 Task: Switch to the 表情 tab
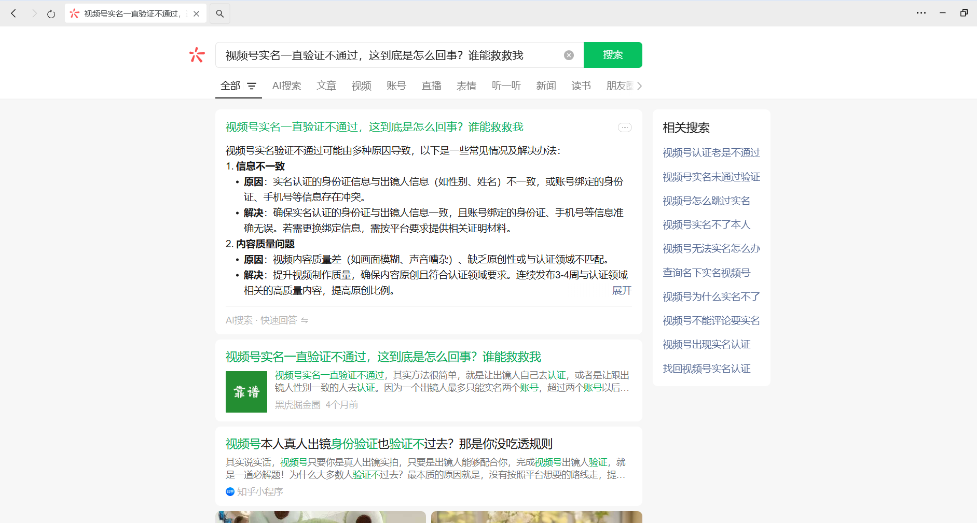466,86
